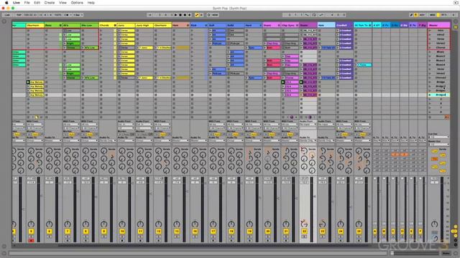The height and width of the screenshot is (258, 460).
Task: Open the Master Out chooser
Action: pos(438,144)
